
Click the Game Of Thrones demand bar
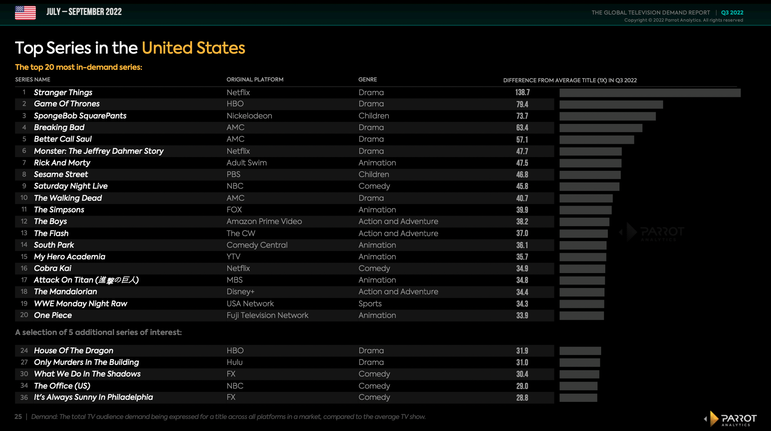[611, 104]
